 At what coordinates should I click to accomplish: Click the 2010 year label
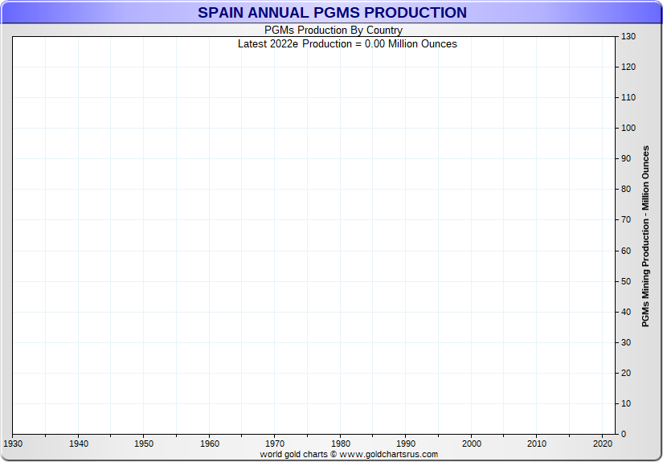click(x=536, y=444)
